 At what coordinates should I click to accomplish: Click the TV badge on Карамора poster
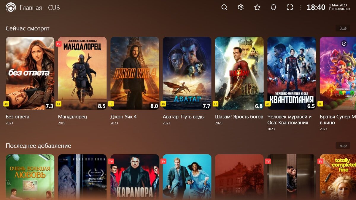(x=111, y=161)
